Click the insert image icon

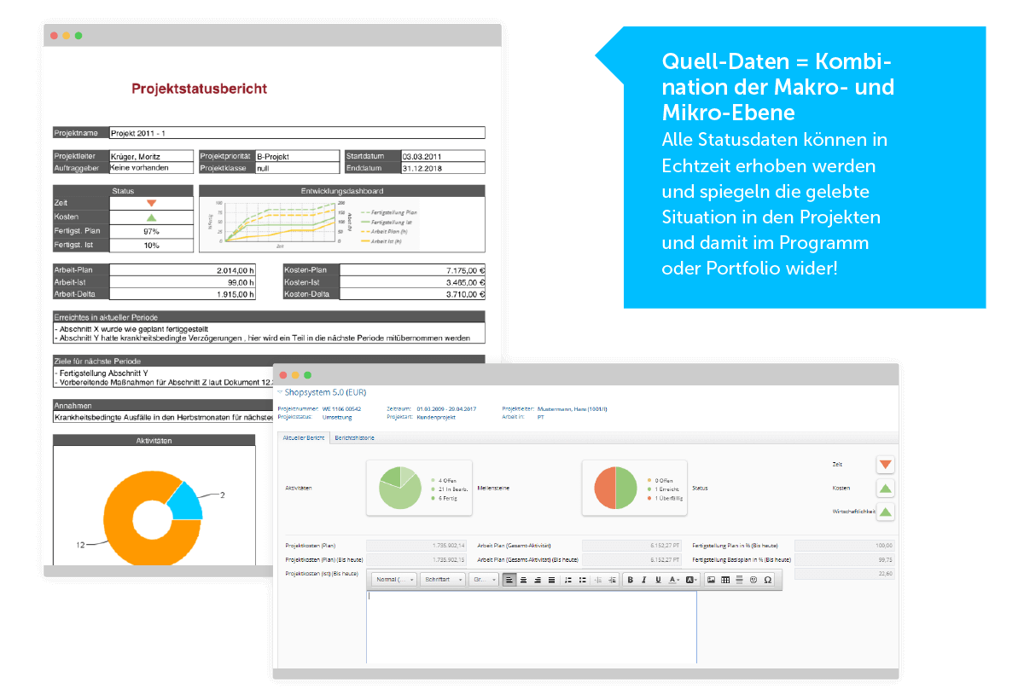(711, 580)
